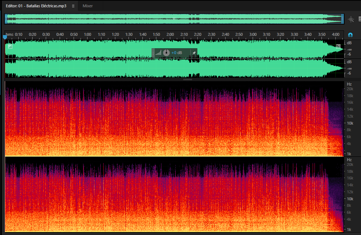This screenshot has height=235, width=361.
Task: Click the time ruler at 3:00
Action: click(x=253, y=34)
